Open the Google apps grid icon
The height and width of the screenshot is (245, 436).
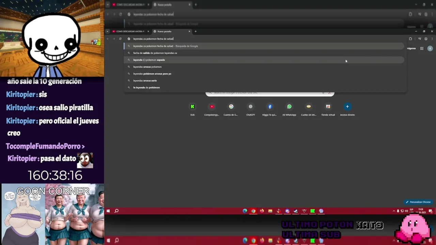coord(422,48)
